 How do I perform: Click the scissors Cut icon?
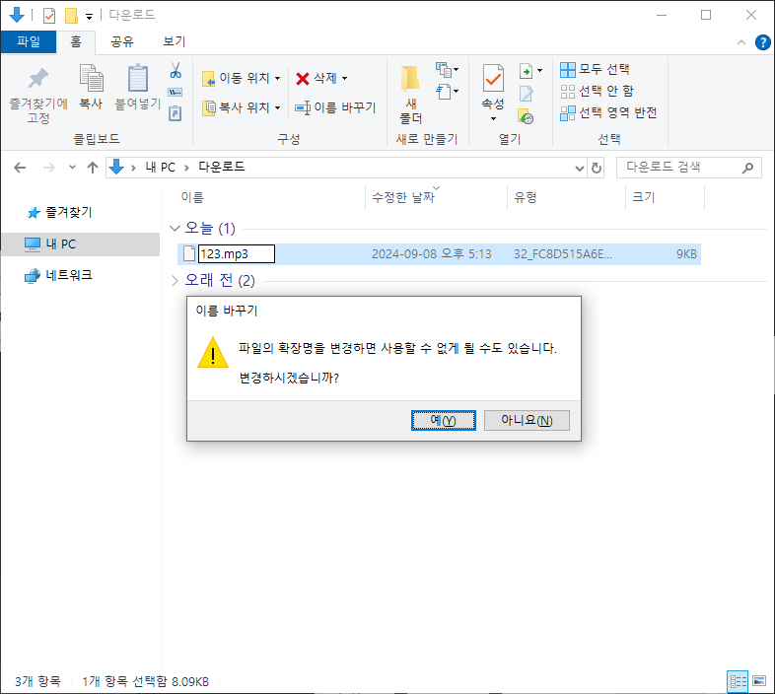pyautogui.click(x=176, y=70)
